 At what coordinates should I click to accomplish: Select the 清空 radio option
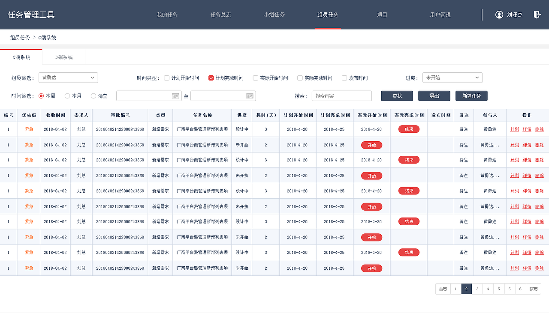93,95
